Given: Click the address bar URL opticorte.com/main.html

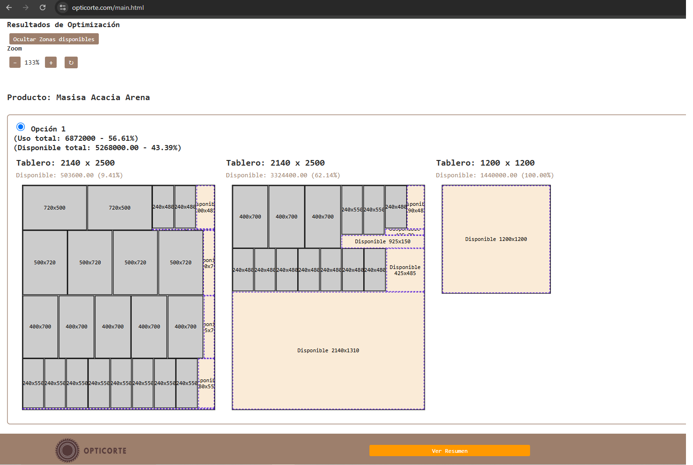Looking at the screenshot, I should (108, 7).
